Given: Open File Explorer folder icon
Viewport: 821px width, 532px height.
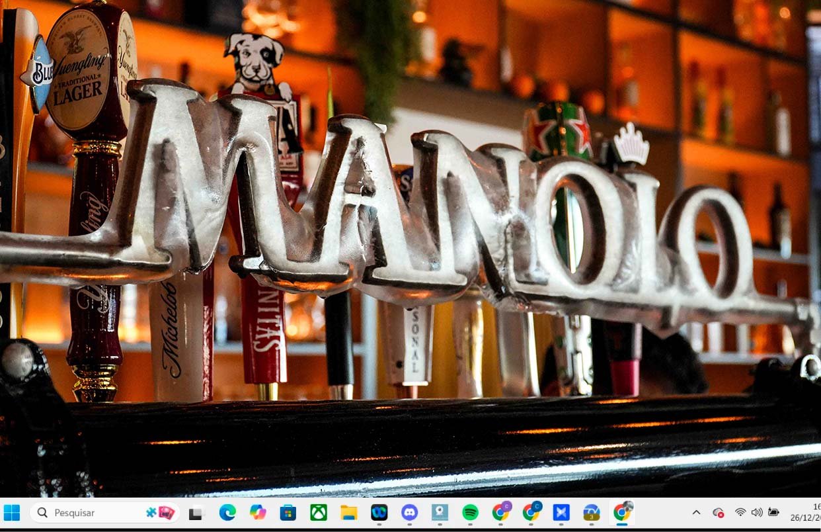Looking at the screenshot, I should click(349, 513).
